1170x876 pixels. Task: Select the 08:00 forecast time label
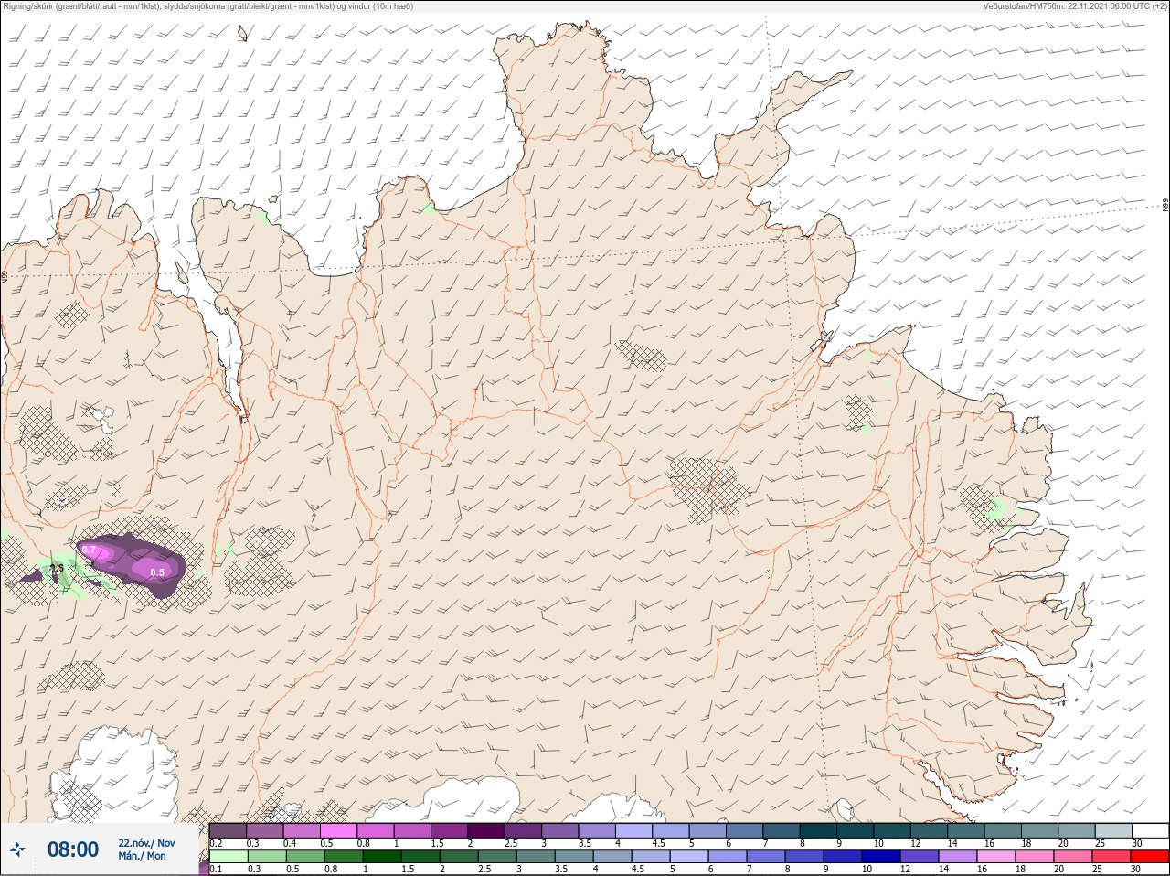pyautogui.click(x=73, y=849)
